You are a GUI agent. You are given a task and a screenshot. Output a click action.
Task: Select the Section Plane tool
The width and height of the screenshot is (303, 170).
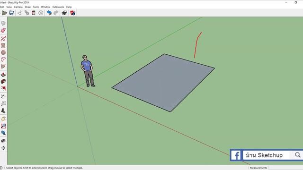[x=3, y=148]
